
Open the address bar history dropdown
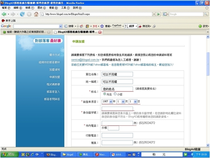point(154,14)
